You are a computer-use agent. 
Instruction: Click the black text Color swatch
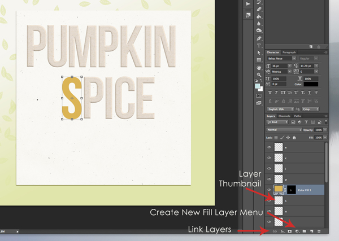(311, 84)
